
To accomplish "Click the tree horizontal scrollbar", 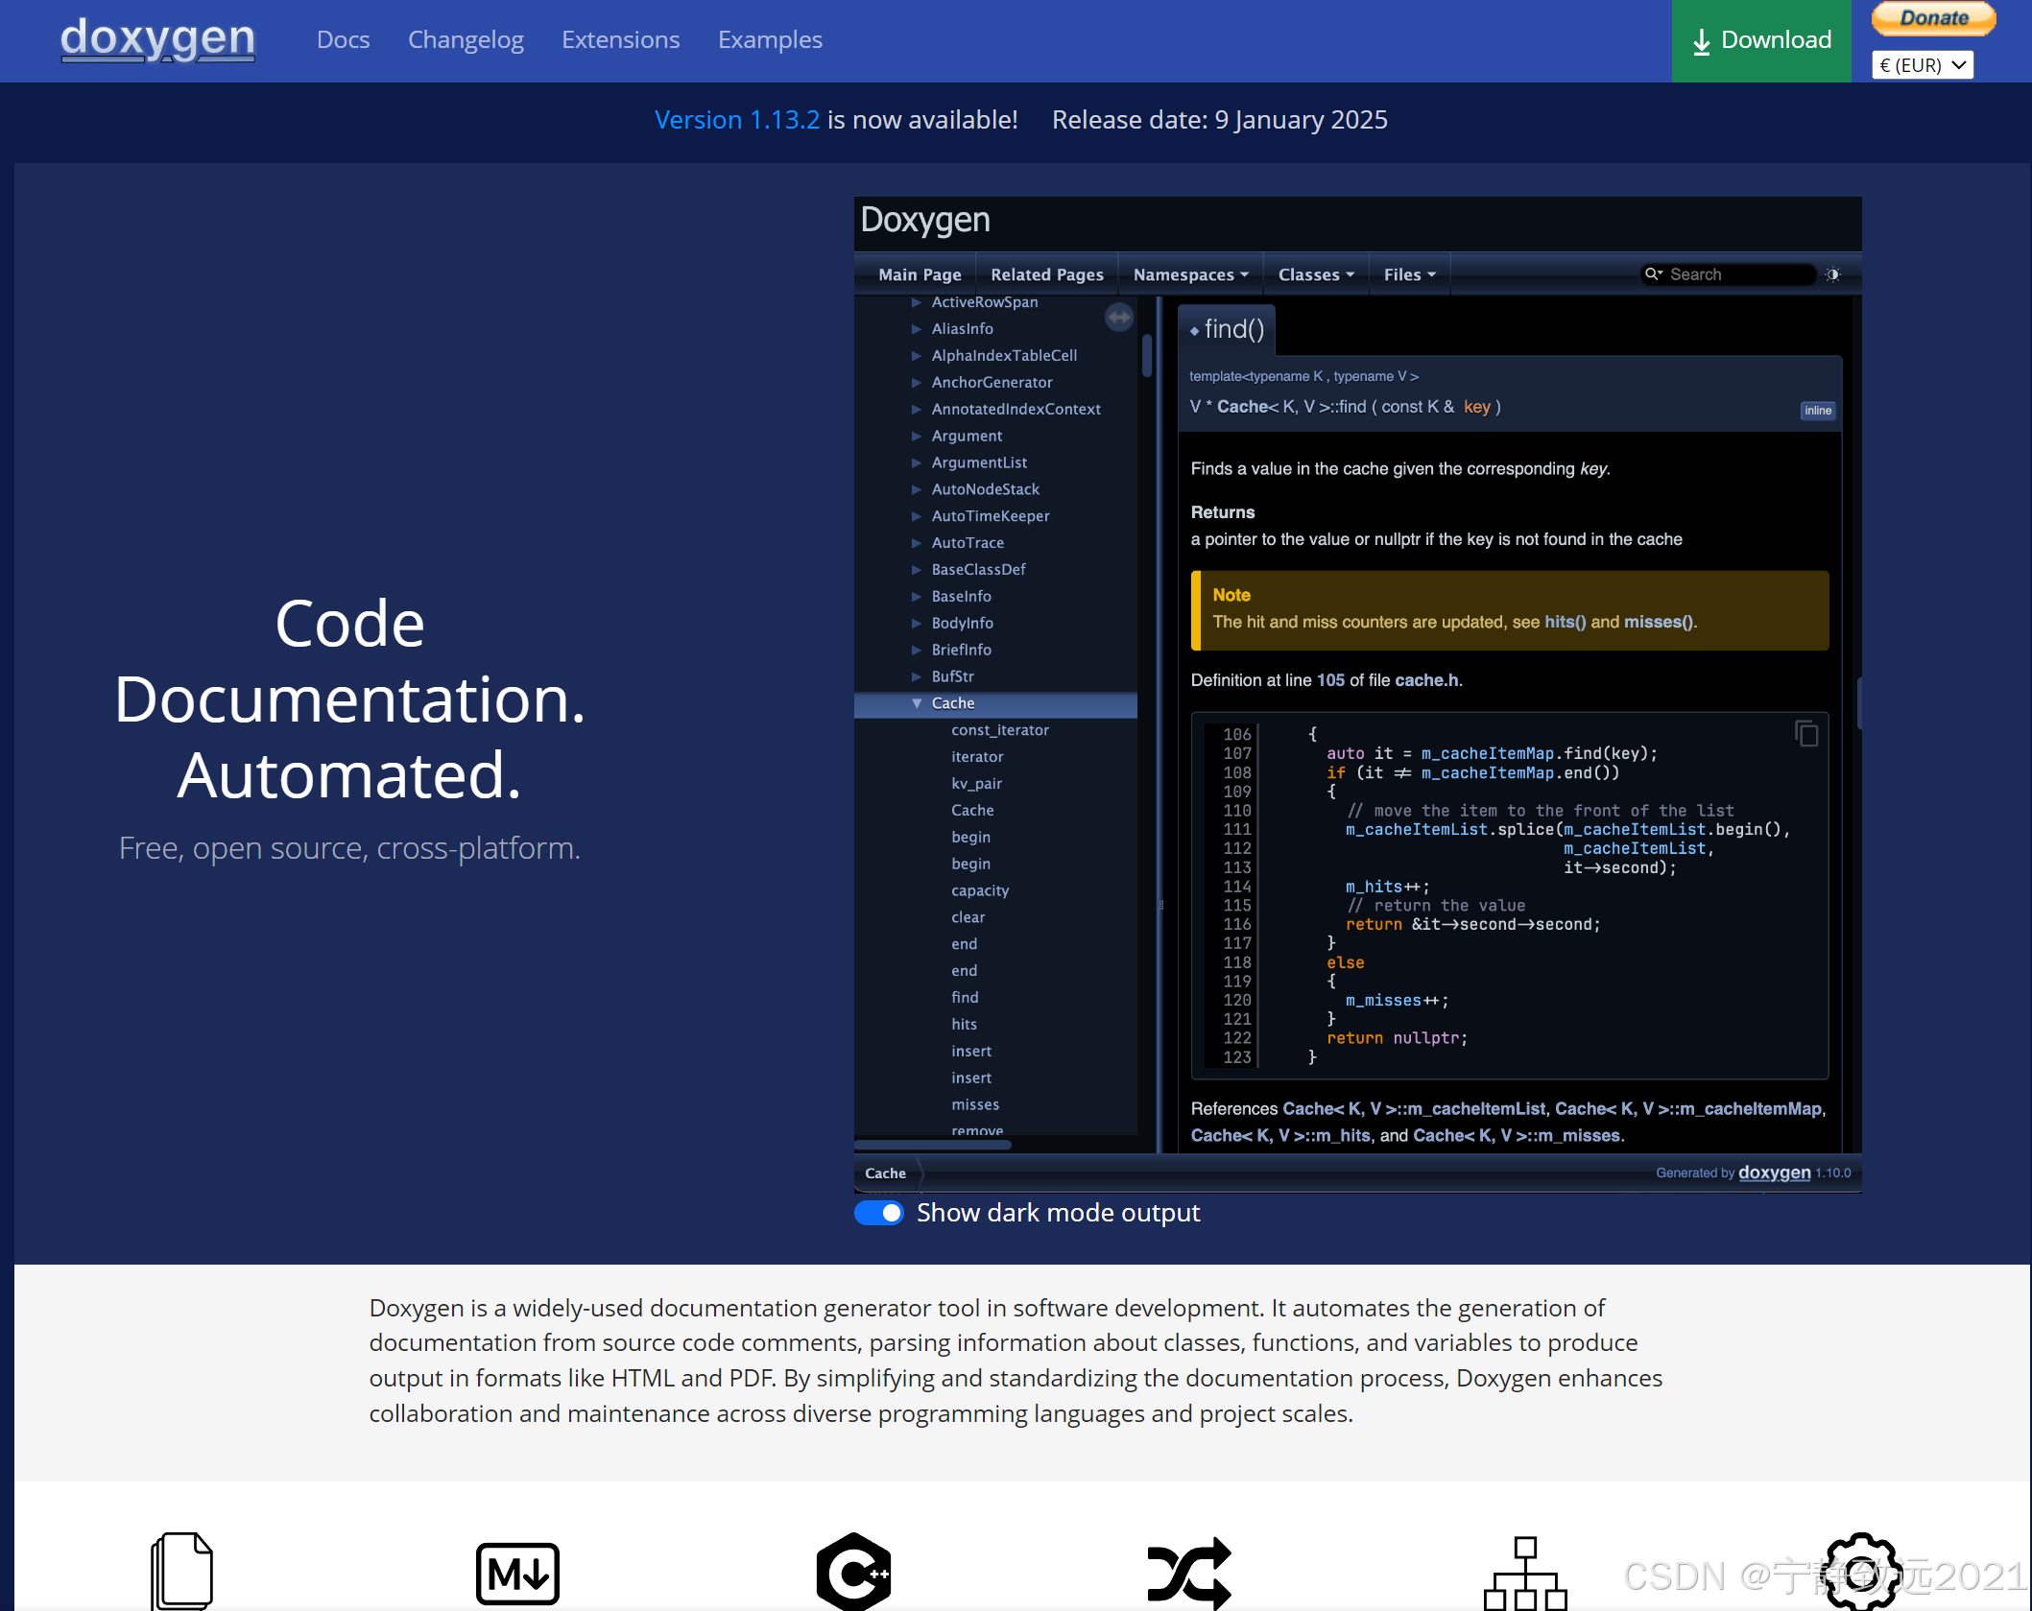I will pos(933,1144).
